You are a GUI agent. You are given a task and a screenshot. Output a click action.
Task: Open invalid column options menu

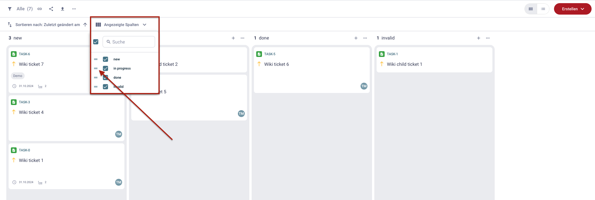point(488,38)
